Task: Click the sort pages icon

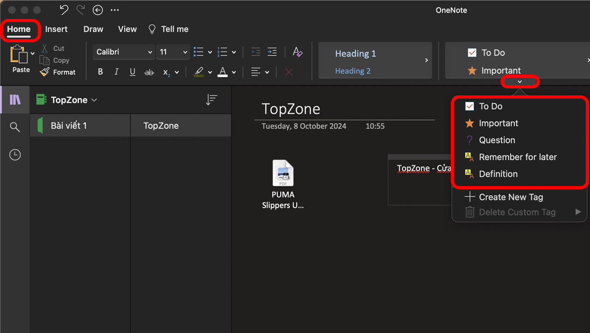Action: pyautogui.click(x=212, y=99)
